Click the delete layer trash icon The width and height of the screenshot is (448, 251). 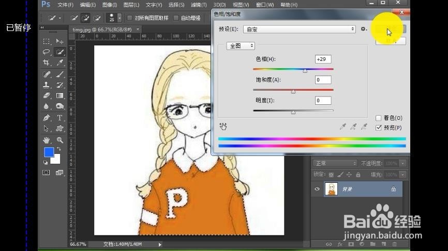[394, 244]
